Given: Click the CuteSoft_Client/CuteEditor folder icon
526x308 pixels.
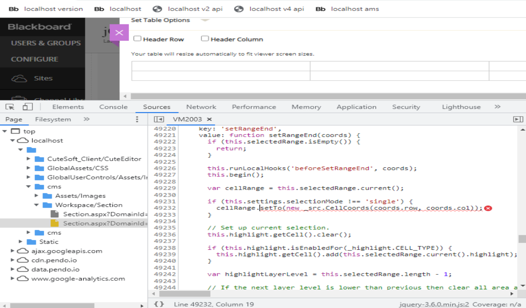Looking at the screenshot, I should [39, 159].
